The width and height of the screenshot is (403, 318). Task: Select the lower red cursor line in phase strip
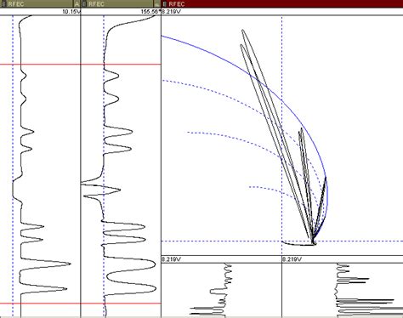point(121,304)
